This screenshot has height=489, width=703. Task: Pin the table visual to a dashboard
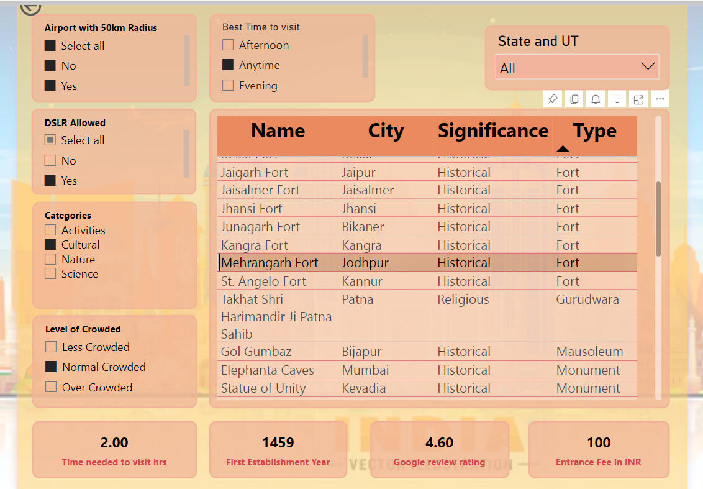coord(552,99)
